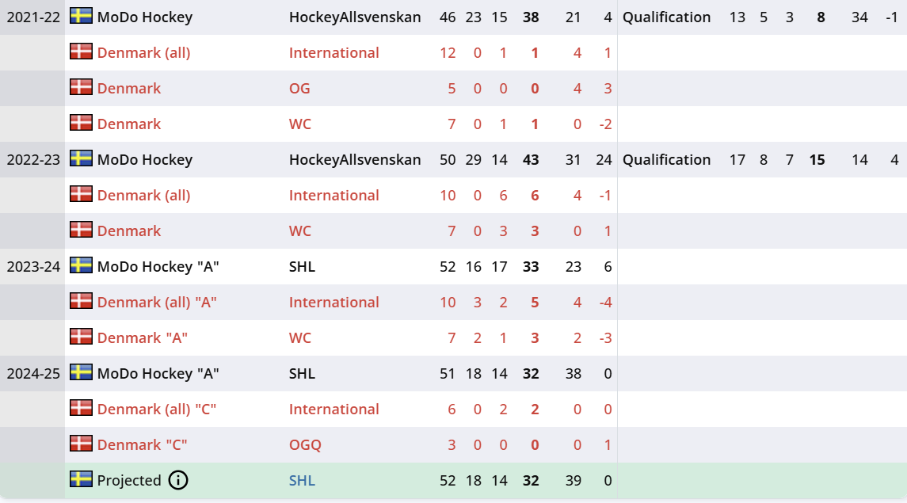Open the 2021-22 Denmark OG league link
The width and height of the screenshot is (907, 503).
click(299, 88)
